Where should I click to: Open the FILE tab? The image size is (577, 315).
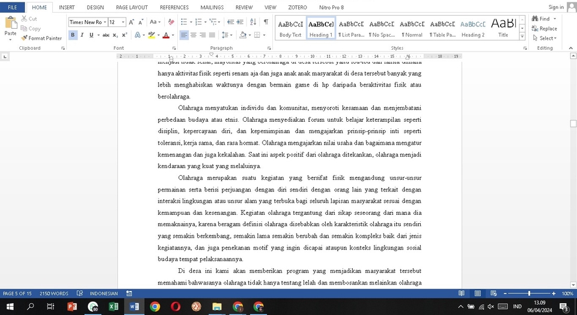coord(13,7)
